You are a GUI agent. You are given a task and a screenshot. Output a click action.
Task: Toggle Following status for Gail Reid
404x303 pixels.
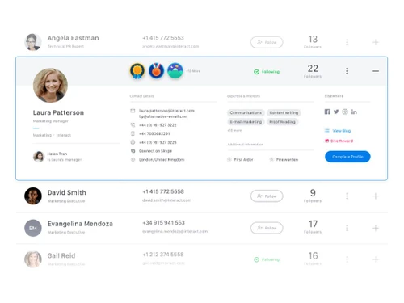267,259
